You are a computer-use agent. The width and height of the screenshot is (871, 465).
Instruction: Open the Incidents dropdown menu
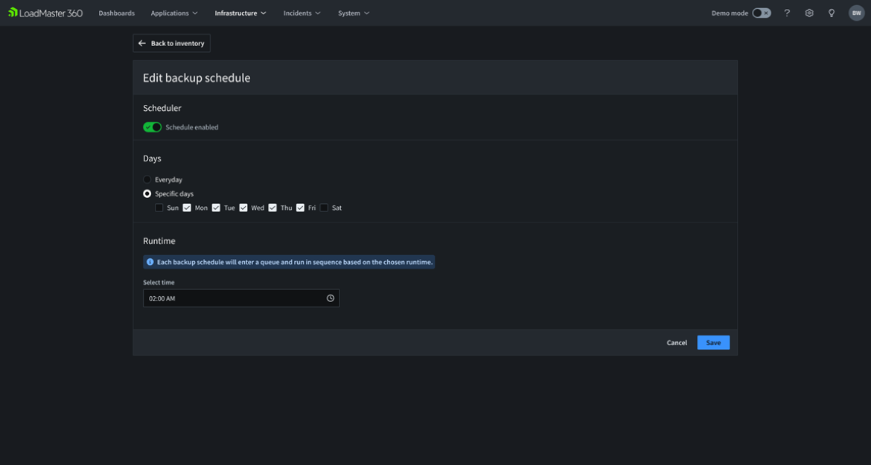(x=301, y=13)
